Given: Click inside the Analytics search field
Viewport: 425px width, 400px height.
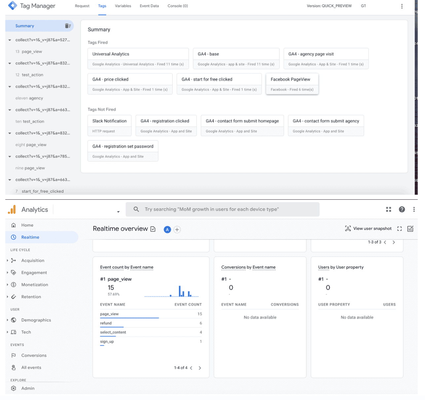Looking at the screenshot, I should click(x=222, y=209).
